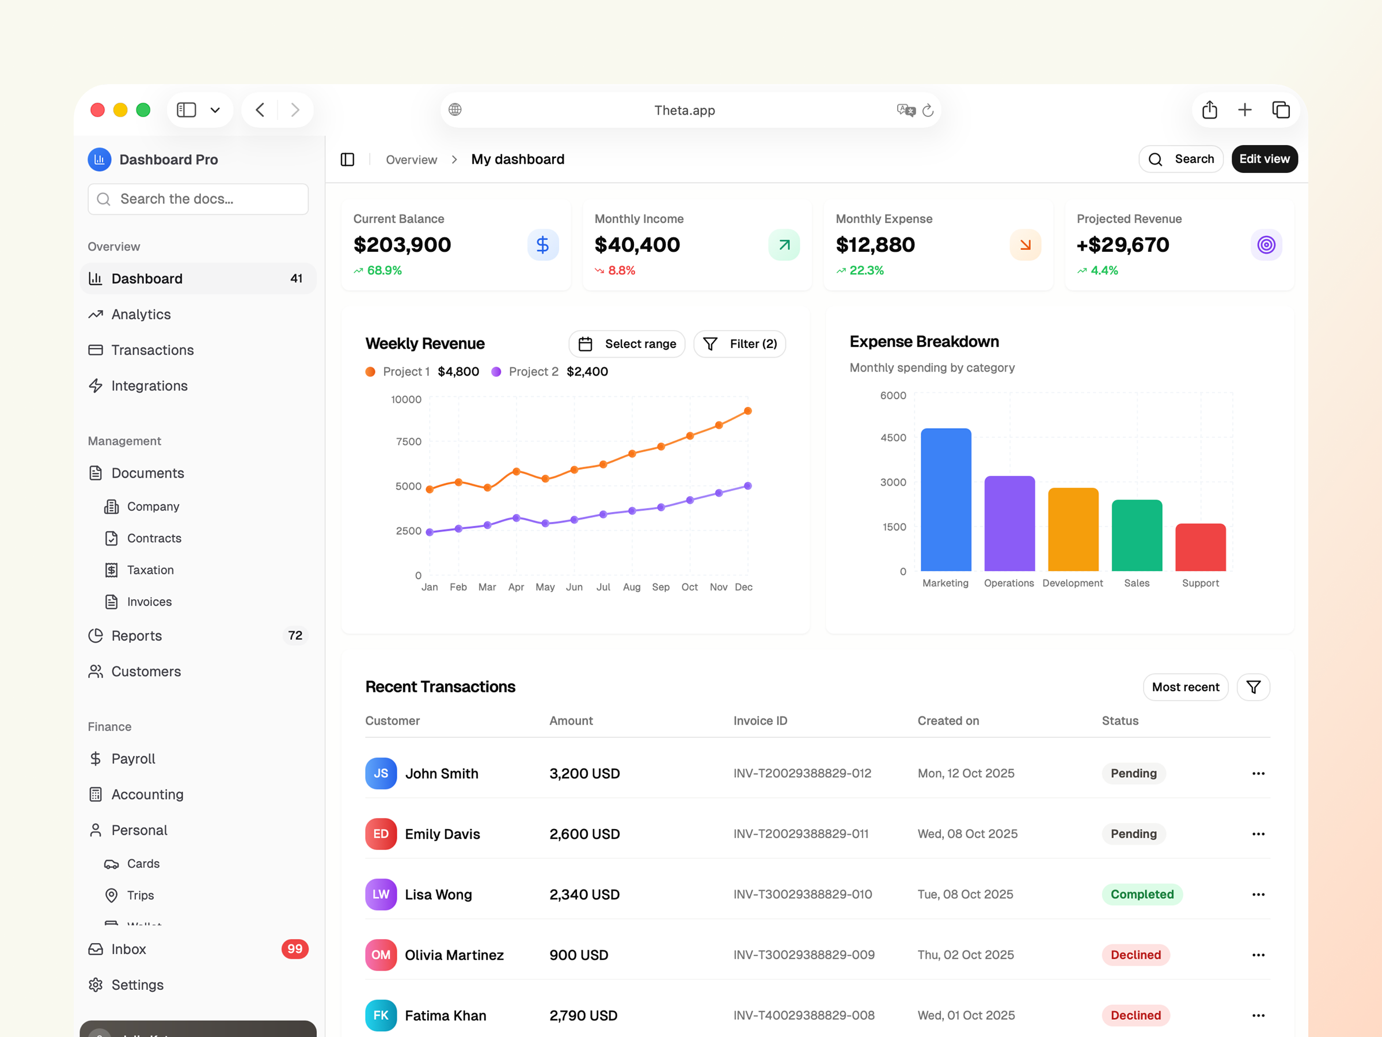Toggle the Project 1 legend dot
The image size is (1382, 1037).
(370, 371)
